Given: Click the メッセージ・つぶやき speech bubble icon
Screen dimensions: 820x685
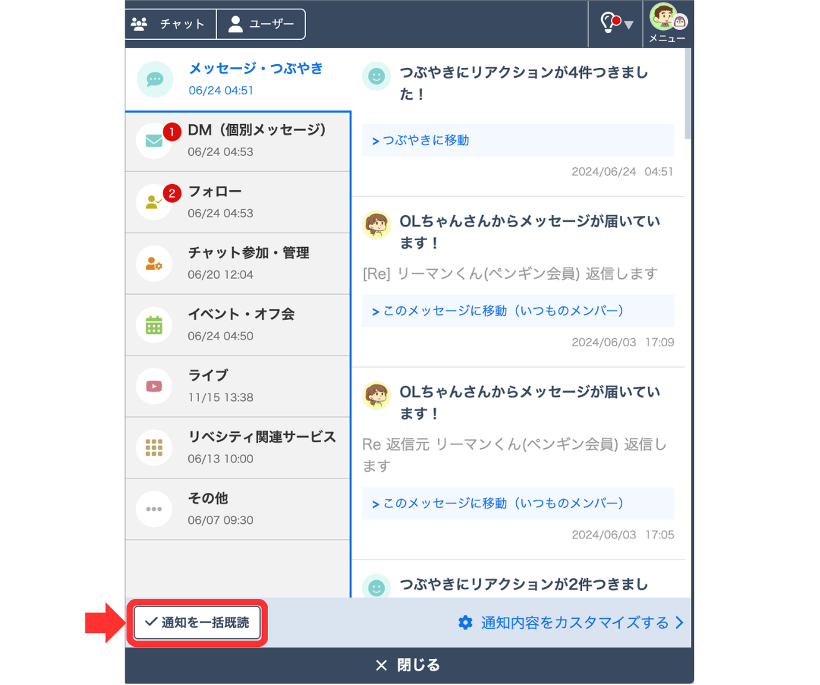Looking at the screenshot, I should pos(155,79).
